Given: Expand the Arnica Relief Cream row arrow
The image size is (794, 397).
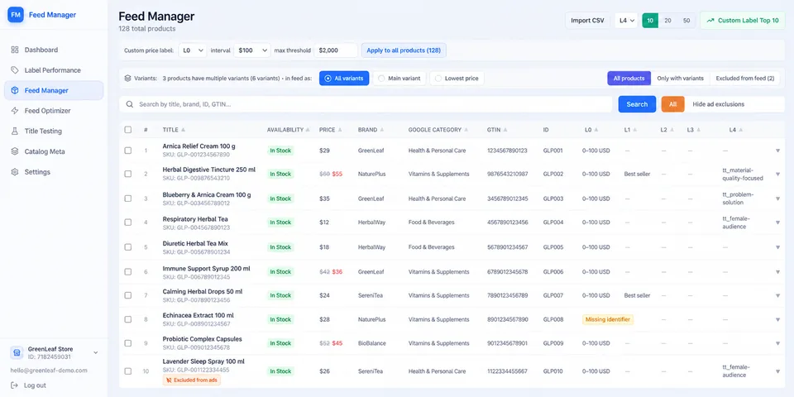Looking at the screenshot, I should pos(777,151).
